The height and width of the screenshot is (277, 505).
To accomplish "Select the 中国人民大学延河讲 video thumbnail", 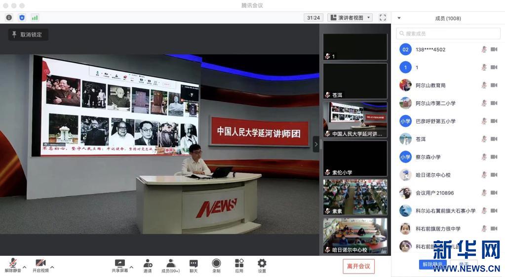I will coord(355,119).
